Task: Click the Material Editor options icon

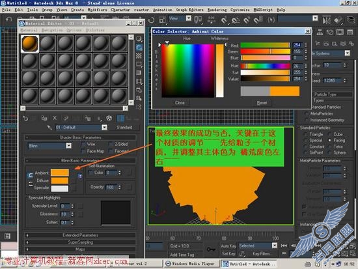Action: [139, 90]
